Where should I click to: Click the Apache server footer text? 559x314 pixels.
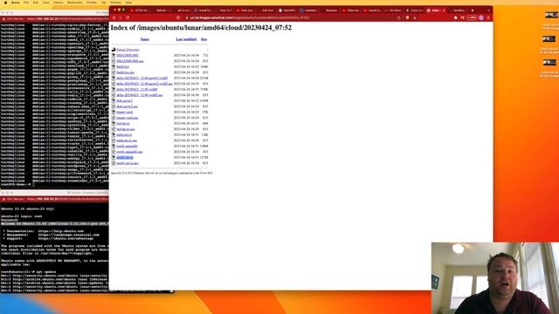pos(162,173)
